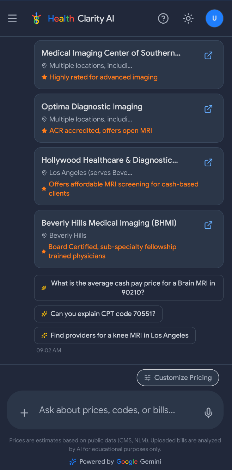
Task: Open the user avatar profile circle
Action: tap(214, 18)
